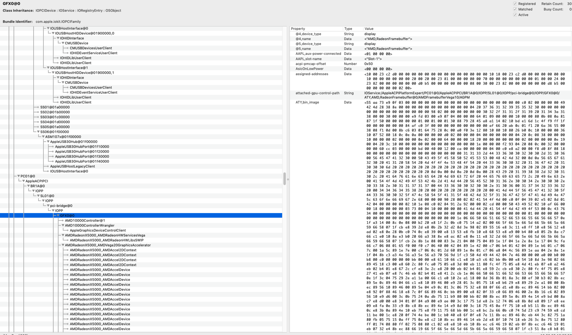Select the @5,name property row
The height and width of the screenshot is (335, 572).
pyautogui.click(x=430, y=49)
